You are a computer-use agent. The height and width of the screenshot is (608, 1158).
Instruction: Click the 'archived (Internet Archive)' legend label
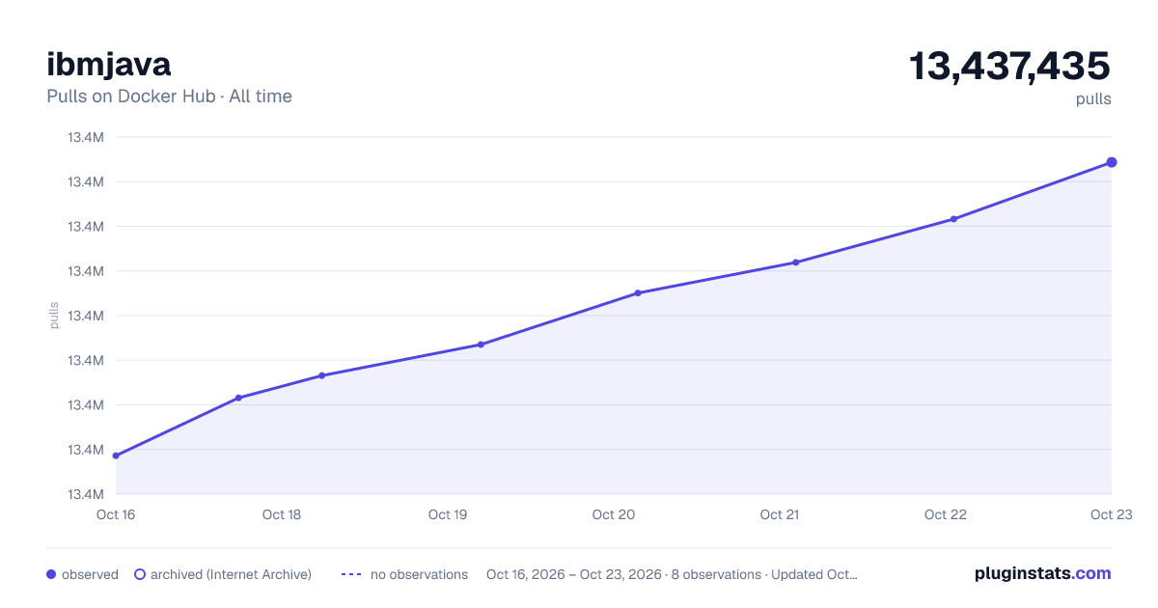tap(231, 574)
